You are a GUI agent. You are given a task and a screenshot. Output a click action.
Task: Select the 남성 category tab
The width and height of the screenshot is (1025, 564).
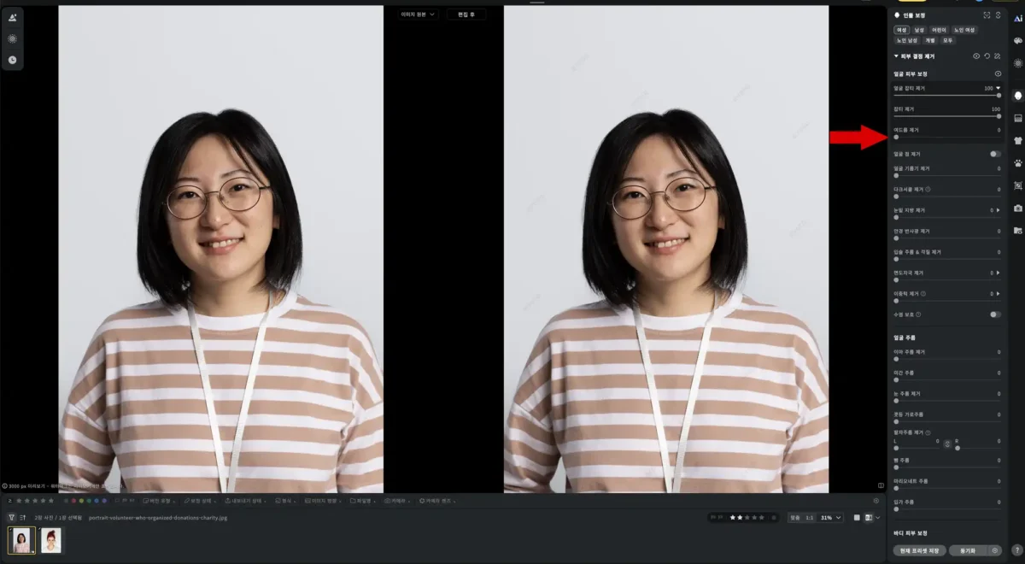pyautogui.click(x=919, y=30)
